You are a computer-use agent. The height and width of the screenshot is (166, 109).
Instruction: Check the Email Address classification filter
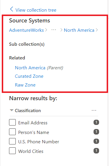13,122
